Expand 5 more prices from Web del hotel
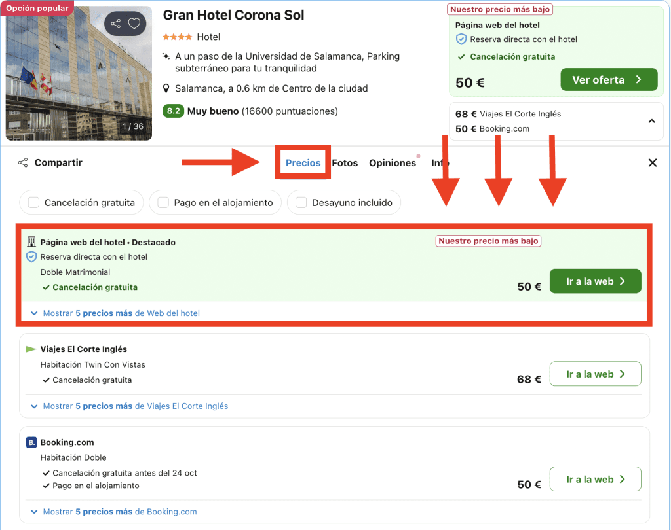The height and width of the screenshot is (530, 671). pos(115,313)
